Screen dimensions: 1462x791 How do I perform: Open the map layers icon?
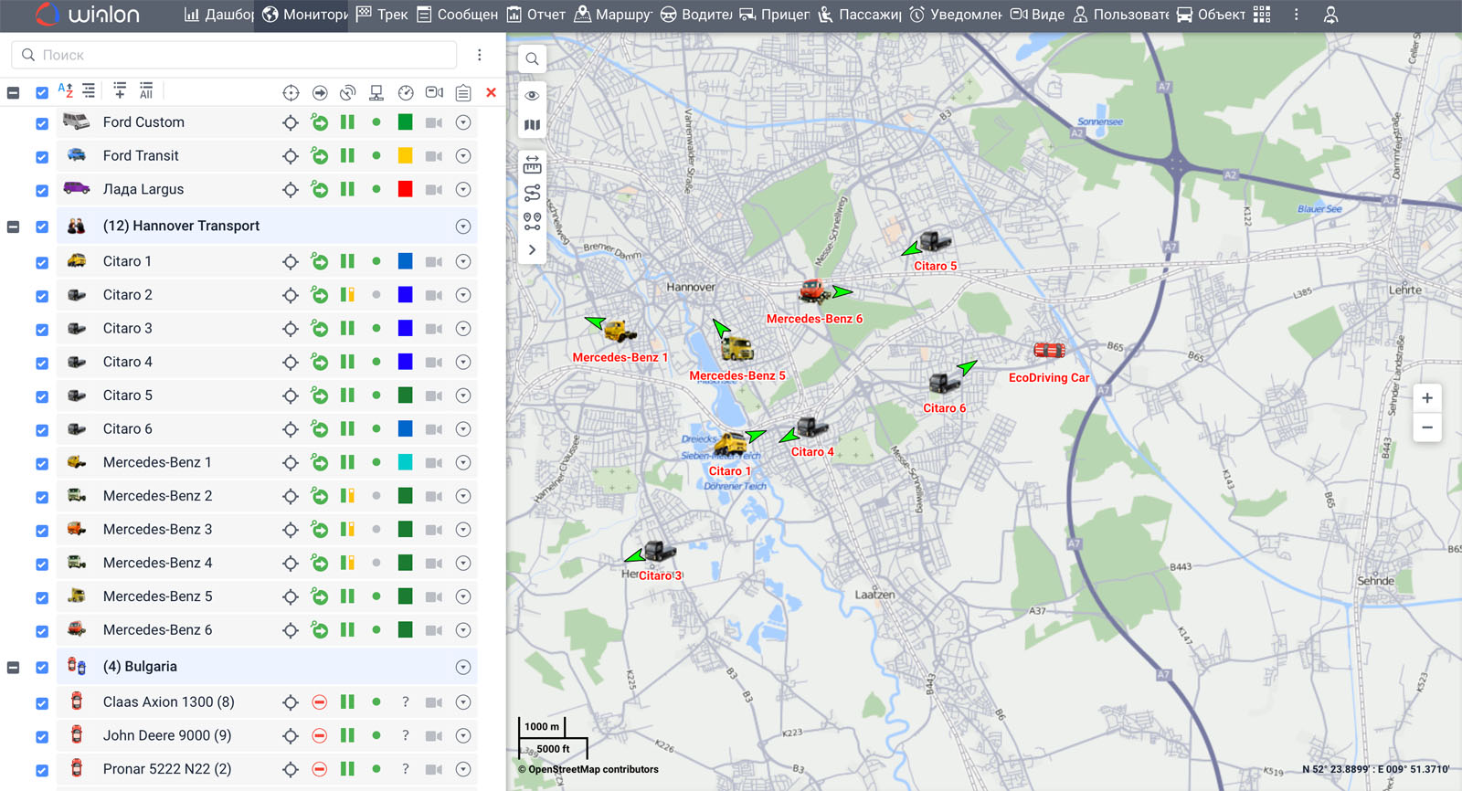(532, 125)
